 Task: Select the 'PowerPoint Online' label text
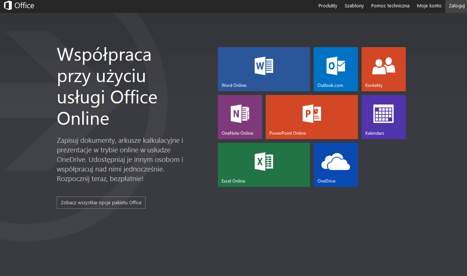click(x=287, y=133)
